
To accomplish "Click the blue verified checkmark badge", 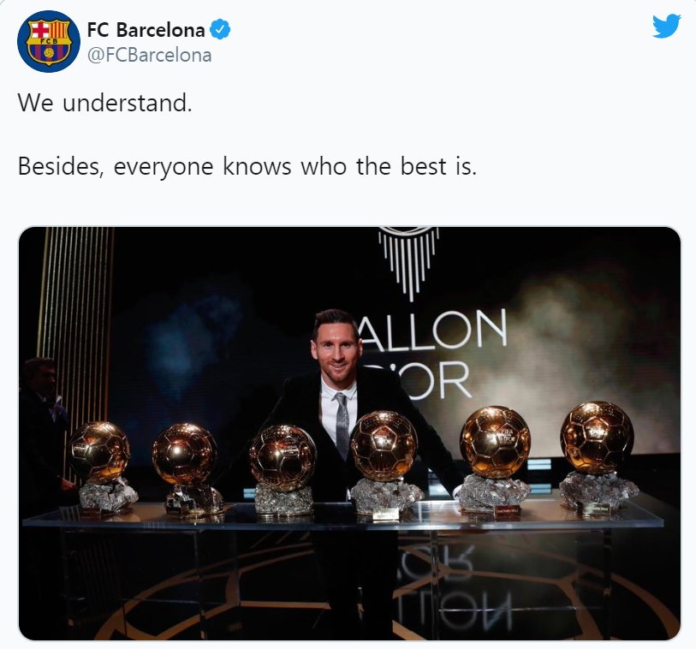I will [x=220, y=30].
